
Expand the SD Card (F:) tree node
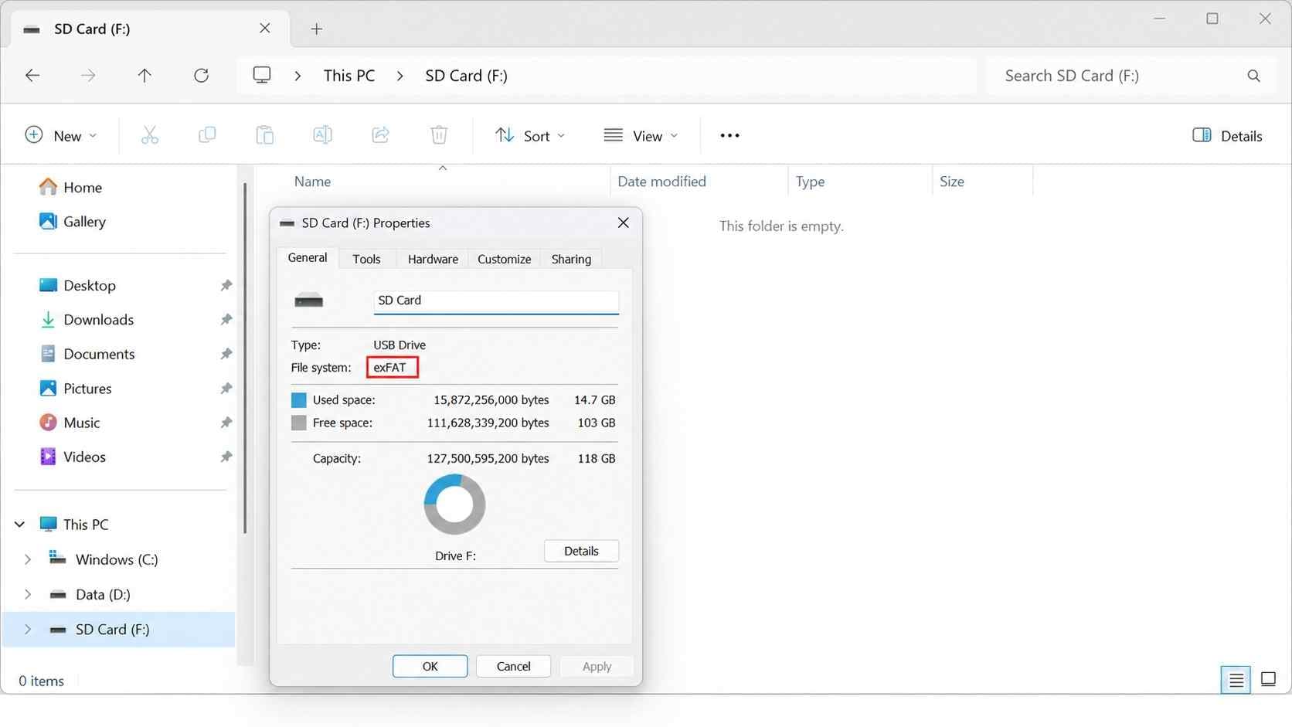click(28, 630)
